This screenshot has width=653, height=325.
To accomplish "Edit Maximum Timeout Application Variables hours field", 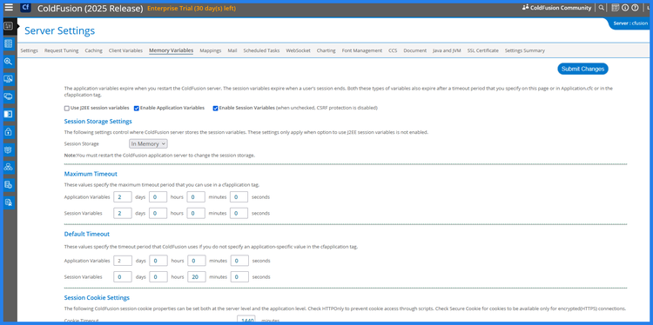I will 158,197.
